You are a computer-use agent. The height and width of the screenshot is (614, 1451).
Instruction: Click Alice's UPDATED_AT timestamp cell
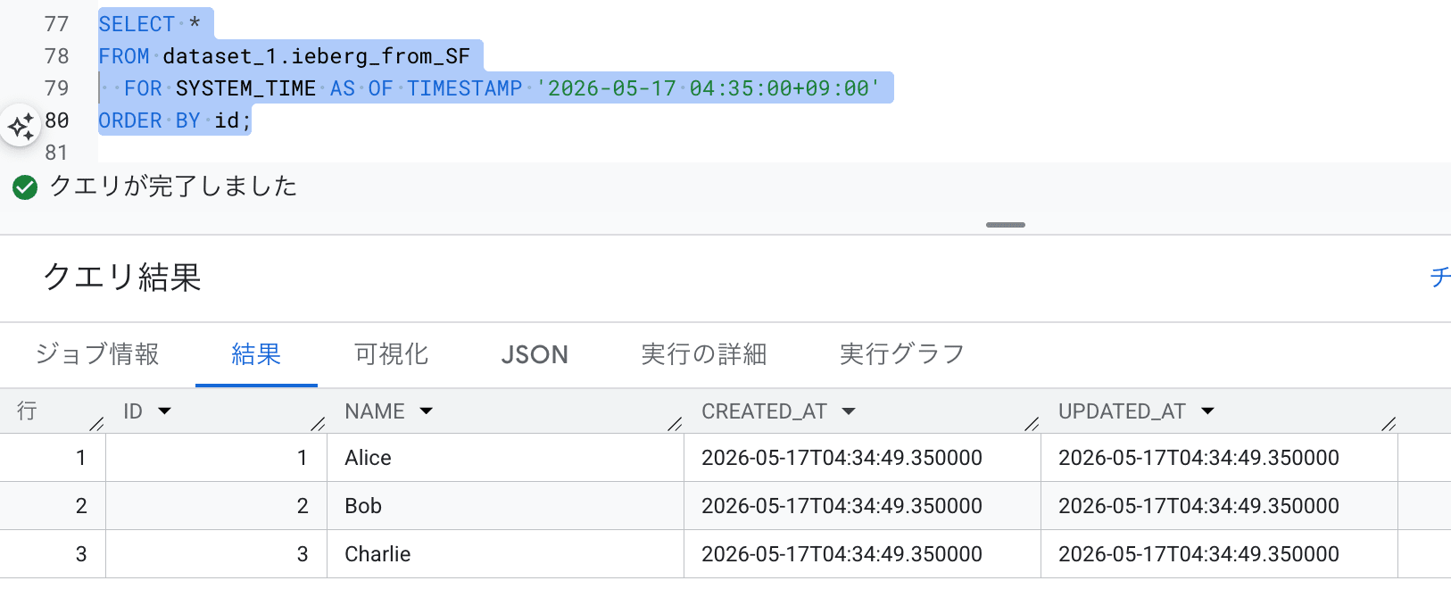1219,458
